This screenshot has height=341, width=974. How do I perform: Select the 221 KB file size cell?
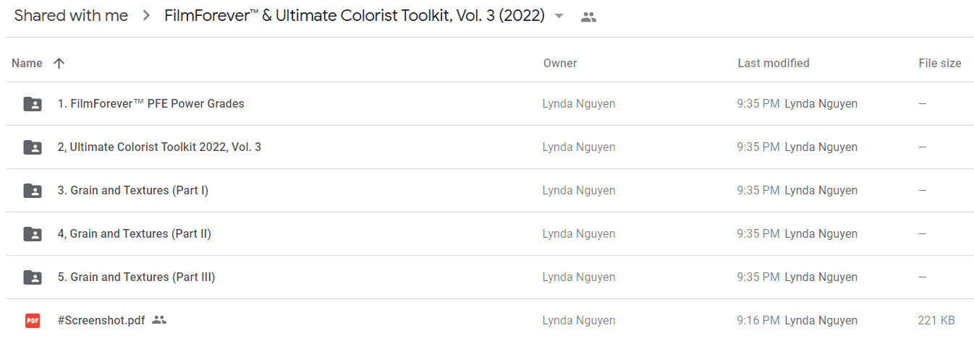(936, 321)
